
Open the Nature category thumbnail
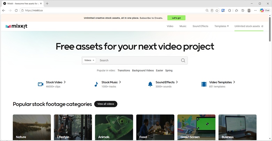click(x=32, y=127)
